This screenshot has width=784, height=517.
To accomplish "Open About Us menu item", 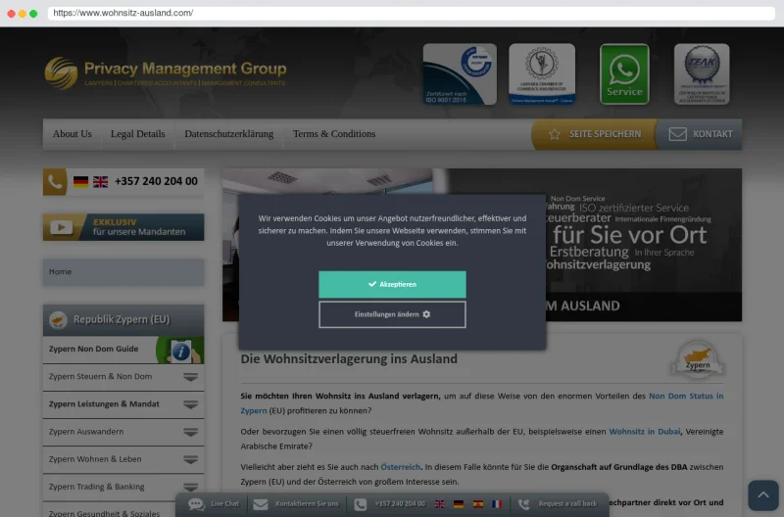I will point(72,134).
